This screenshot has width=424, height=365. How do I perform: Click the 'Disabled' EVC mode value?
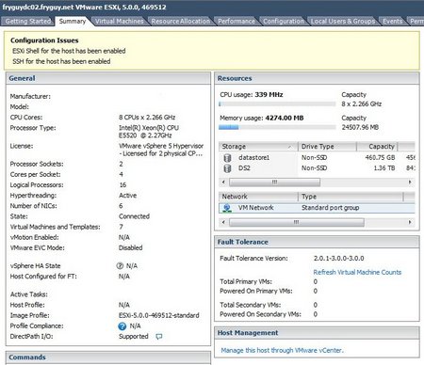pyautogui.click(x=131, y=247)
